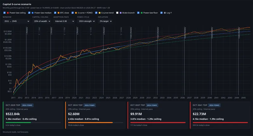The image size is (253, 136).
Task: Click the Halving 6 (est.) marker label
Action: pyautogui.click(x=158, y=33)
